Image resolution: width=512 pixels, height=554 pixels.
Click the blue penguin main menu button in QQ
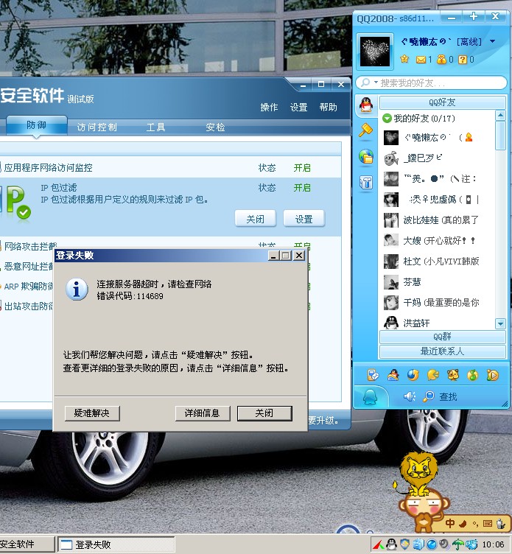371,397
